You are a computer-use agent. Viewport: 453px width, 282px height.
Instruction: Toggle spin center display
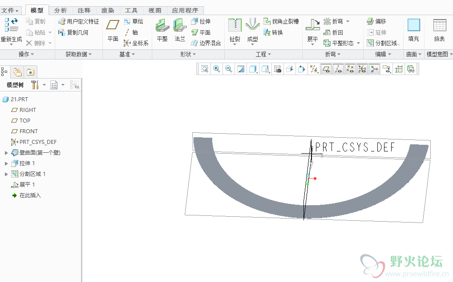click(374, 69)
